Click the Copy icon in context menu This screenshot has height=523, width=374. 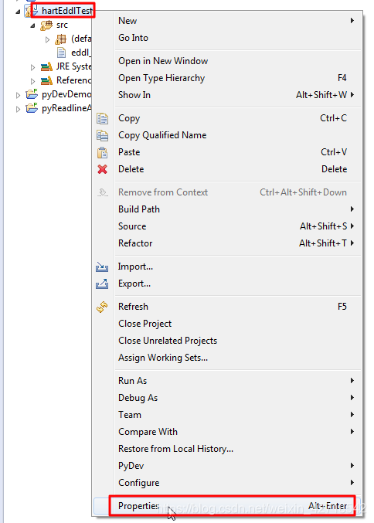click(x=103, y=118)
